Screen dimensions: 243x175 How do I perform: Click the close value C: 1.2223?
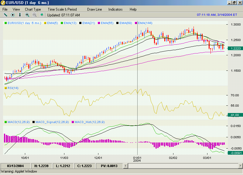point(84,166)
